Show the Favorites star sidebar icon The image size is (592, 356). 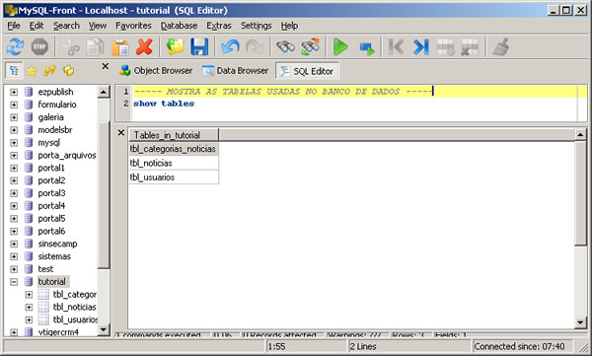[33, 71]
